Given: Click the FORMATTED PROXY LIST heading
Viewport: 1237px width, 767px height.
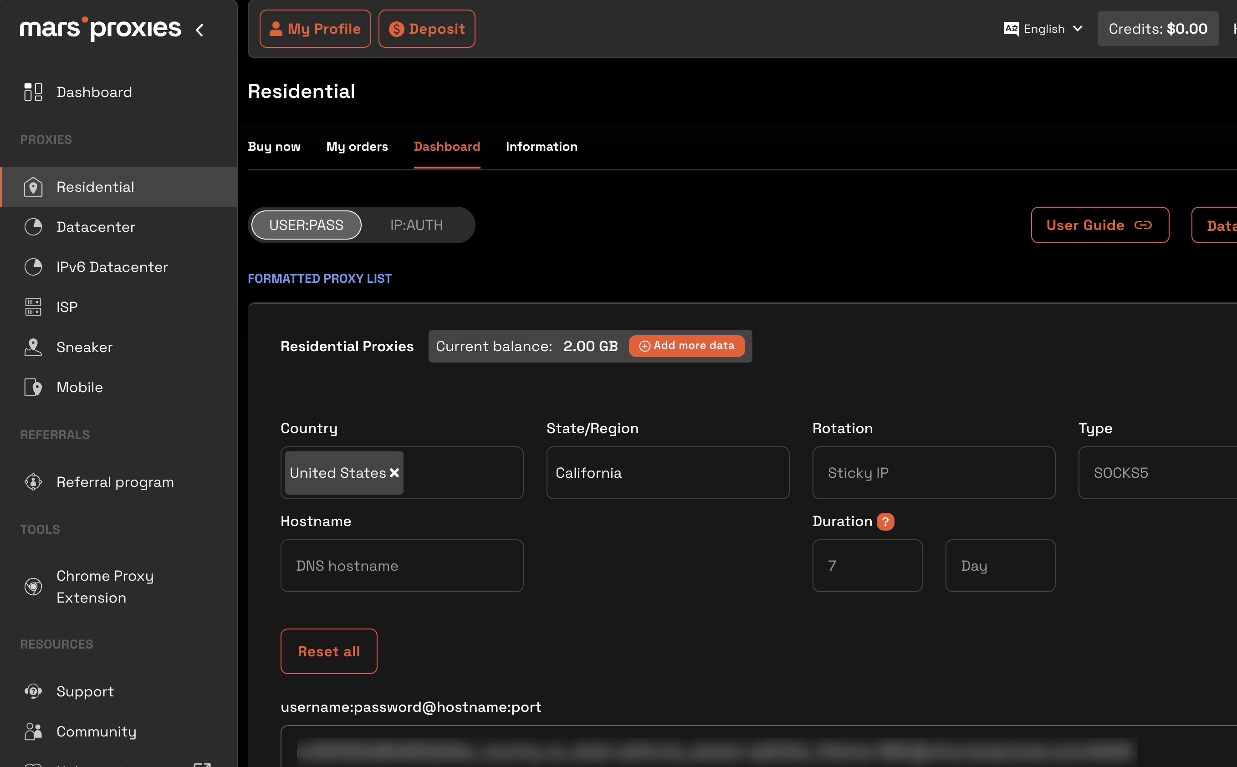Looking at the screenshot, I should coord(320,278).
